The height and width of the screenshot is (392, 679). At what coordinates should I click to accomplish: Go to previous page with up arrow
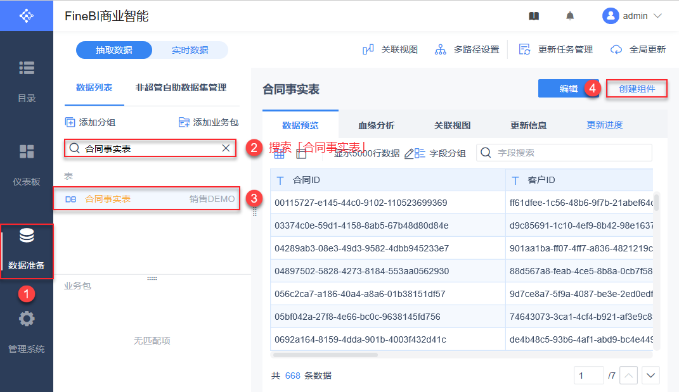[x=628, y=376]
